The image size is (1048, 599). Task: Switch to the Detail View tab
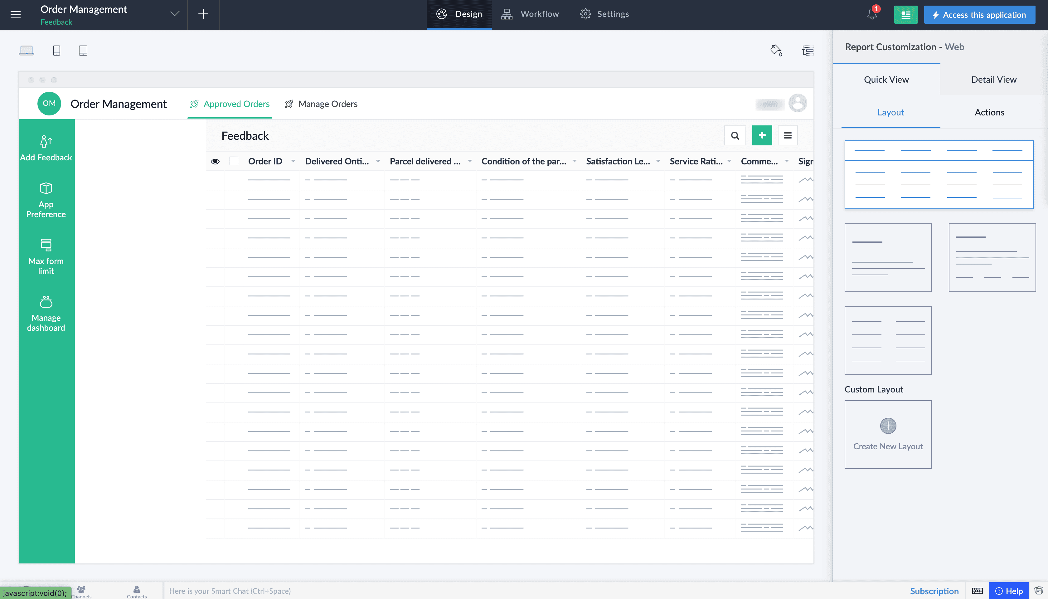pyautogui.click(x=994, y=80)
